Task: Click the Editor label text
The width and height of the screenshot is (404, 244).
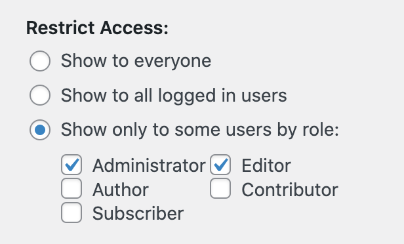Action: coord(266,165)
